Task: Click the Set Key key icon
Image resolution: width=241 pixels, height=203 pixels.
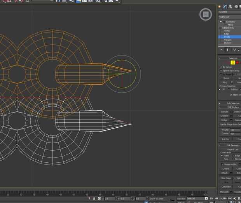Action: (x=172, y=200)
